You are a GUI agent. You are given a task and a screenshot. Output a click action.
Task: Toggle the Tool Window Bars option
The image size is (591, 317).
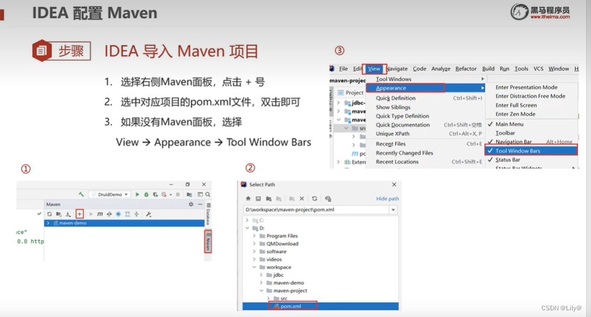[x=532, y=151]
